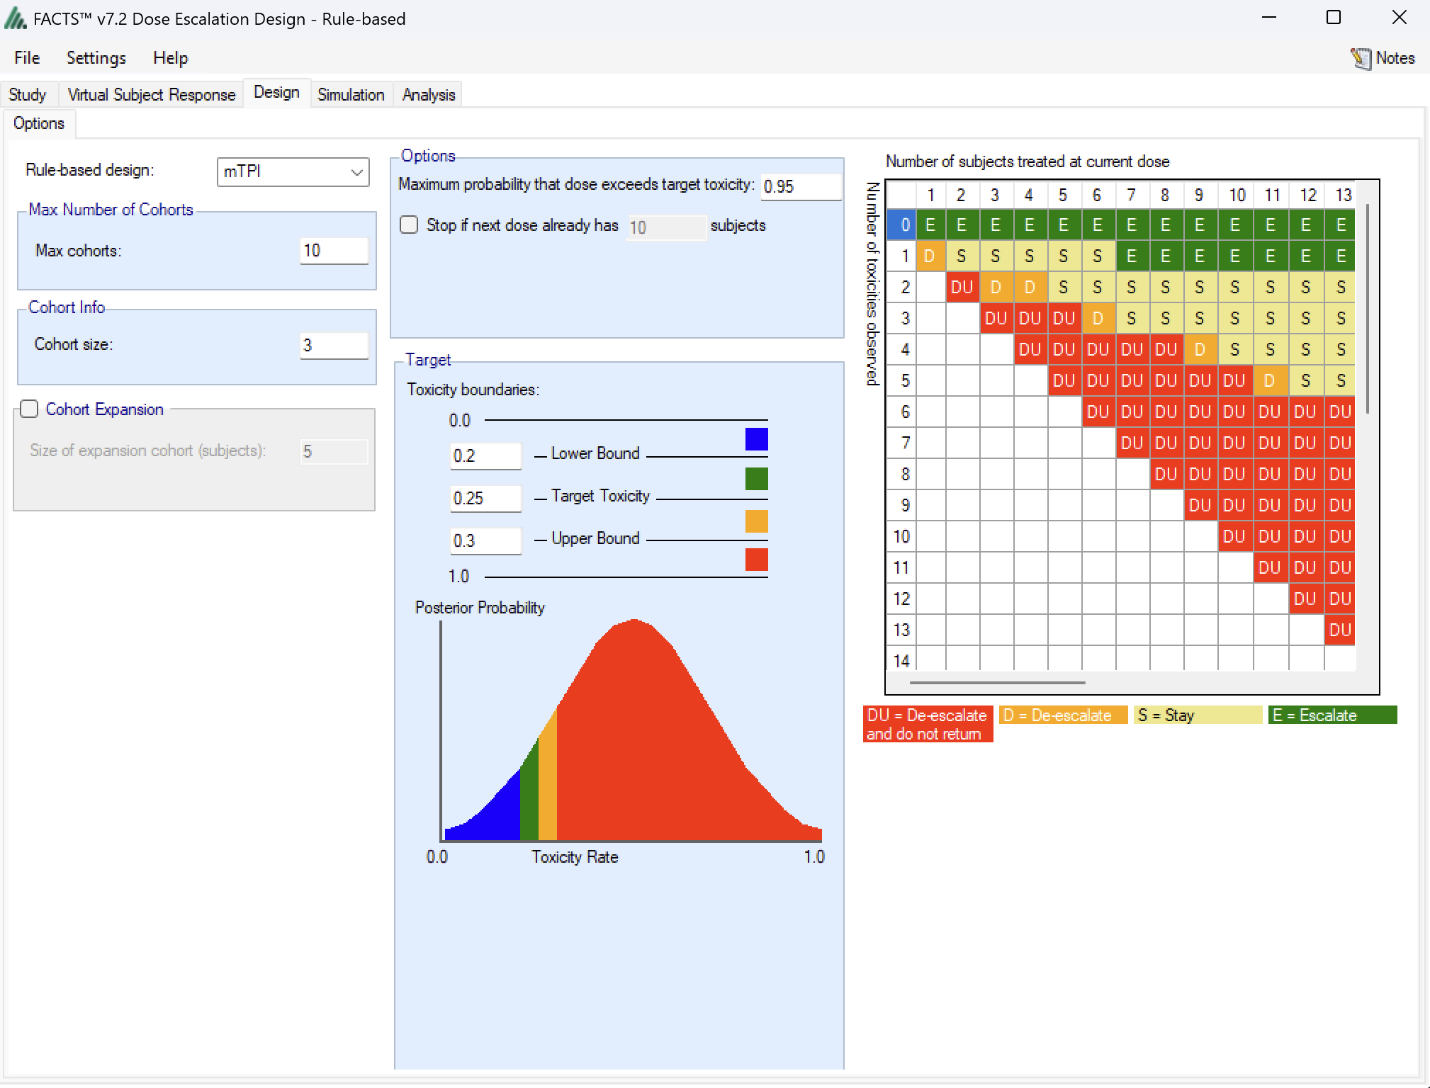Open the Help menu
This screenshot has height=1088, width=1430.
tap(170, 58)
